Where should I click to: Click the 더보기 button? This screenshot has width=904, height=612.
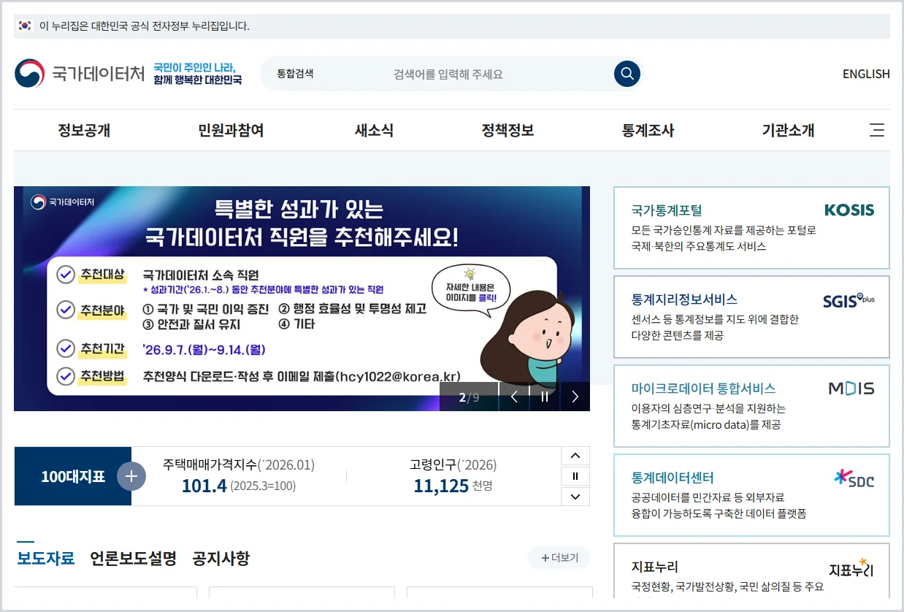559,558
